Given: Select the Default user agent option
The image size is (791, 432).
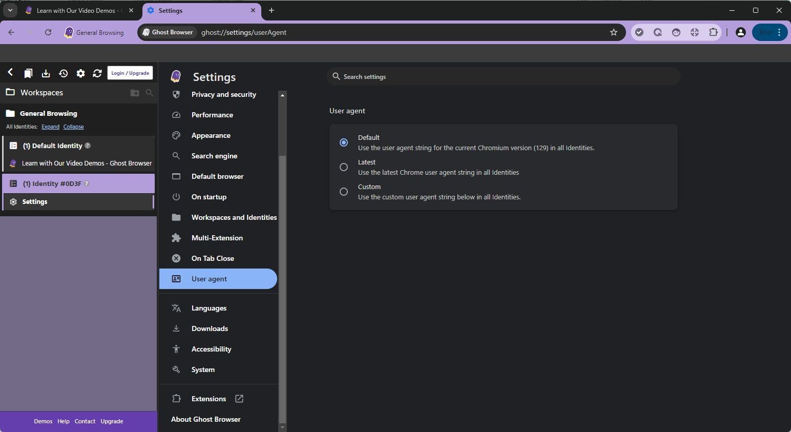Looking at the screenshot, I should [x=344, y=142].
